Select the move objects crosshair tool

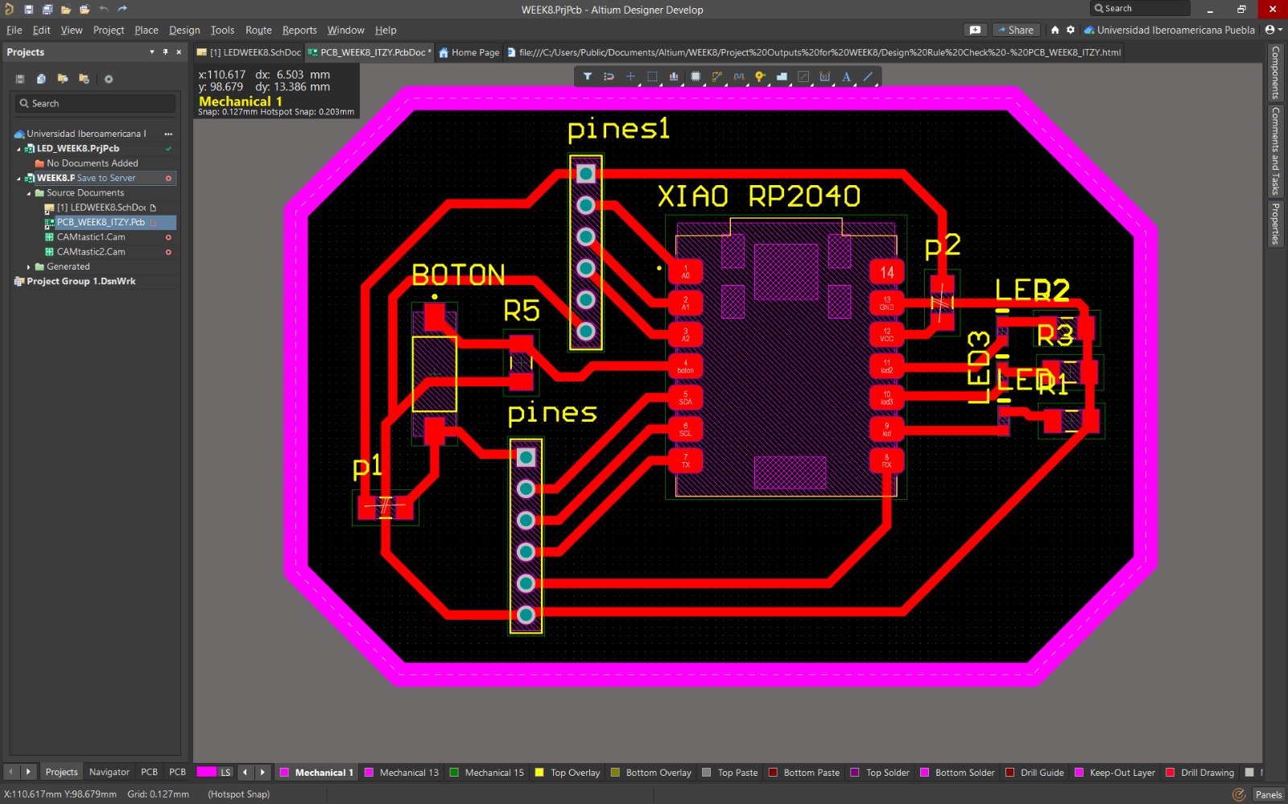pyautogui.click(x=630, y=76)
